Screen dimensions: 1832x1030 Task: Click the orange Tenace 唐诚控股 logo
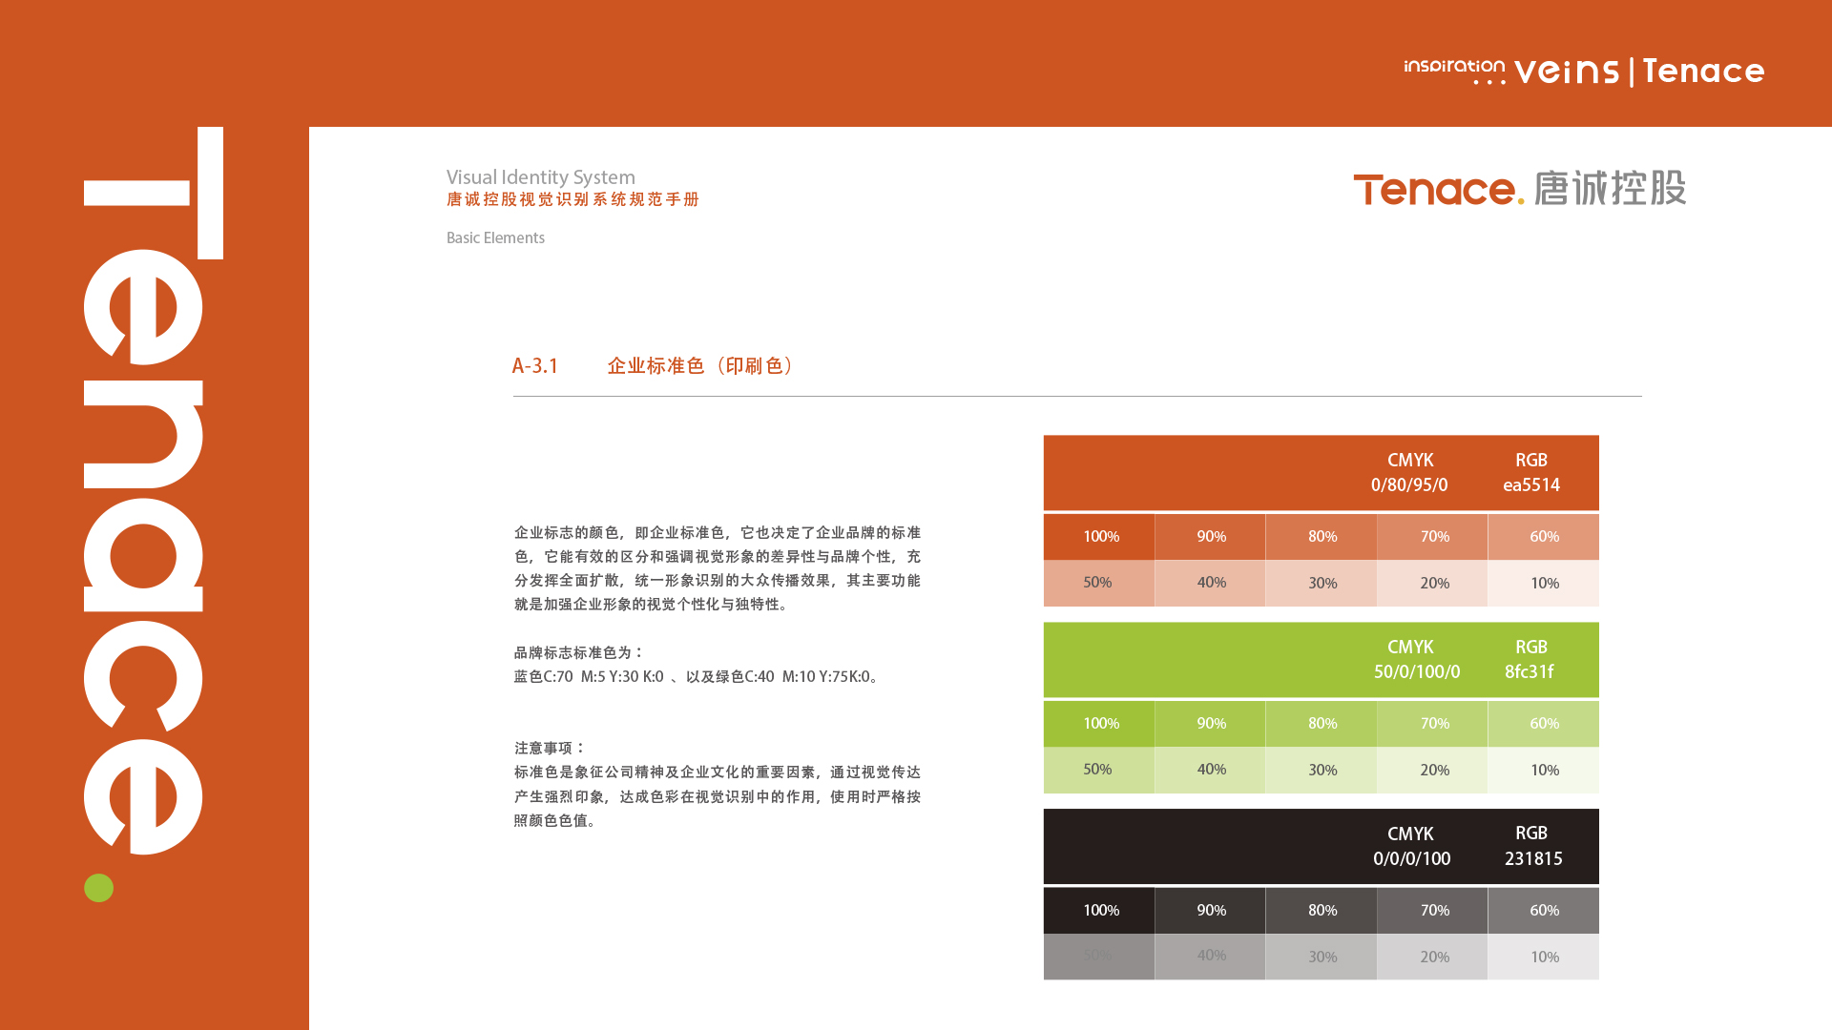click(x=1519, y=188)
